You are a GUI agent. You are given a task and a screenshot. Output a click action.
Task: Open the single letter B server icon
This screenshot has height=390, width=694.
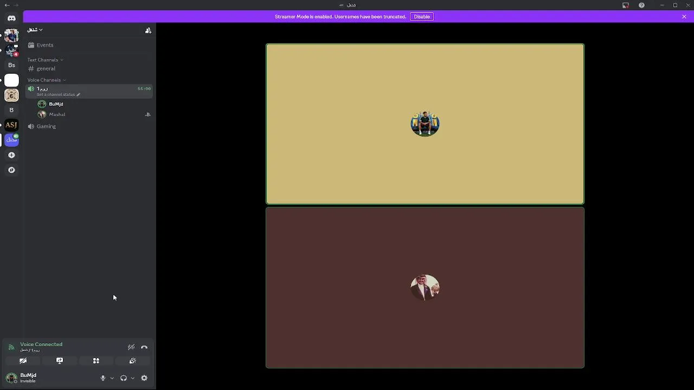tap(11, 110)
